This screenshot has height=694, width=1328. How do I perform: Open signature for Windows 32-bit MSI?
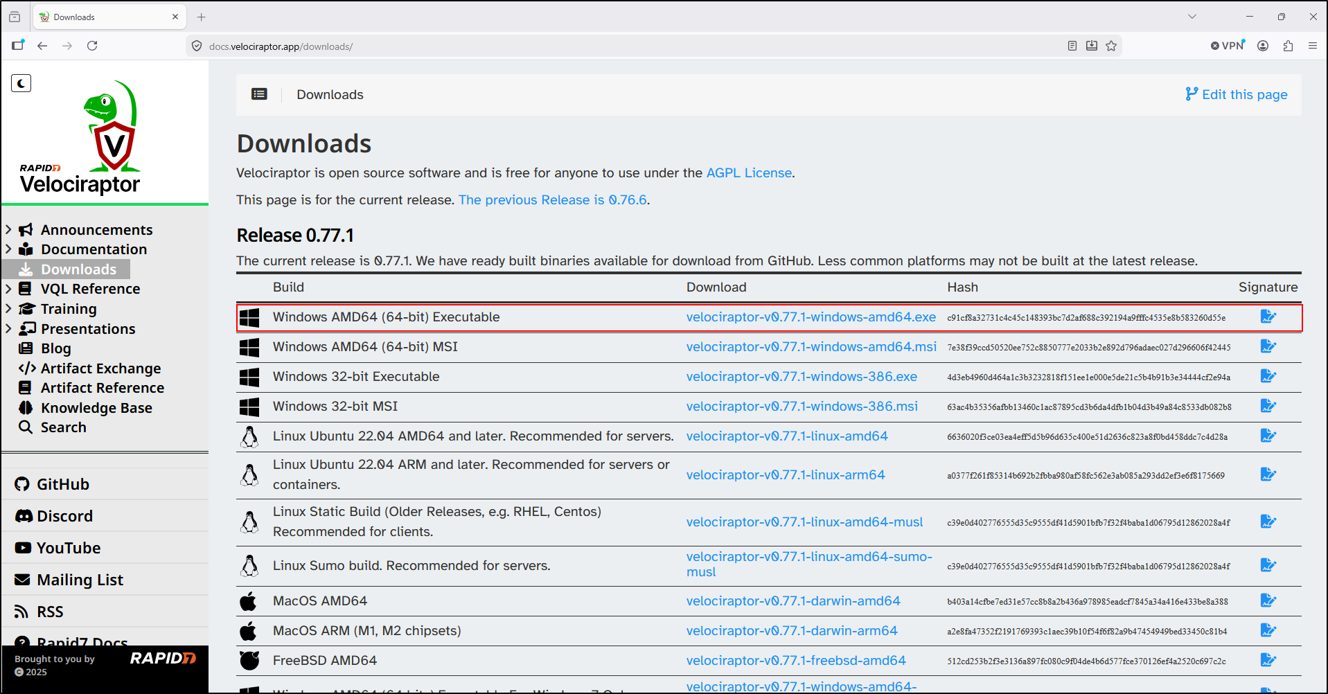(x=1268, y=406)
